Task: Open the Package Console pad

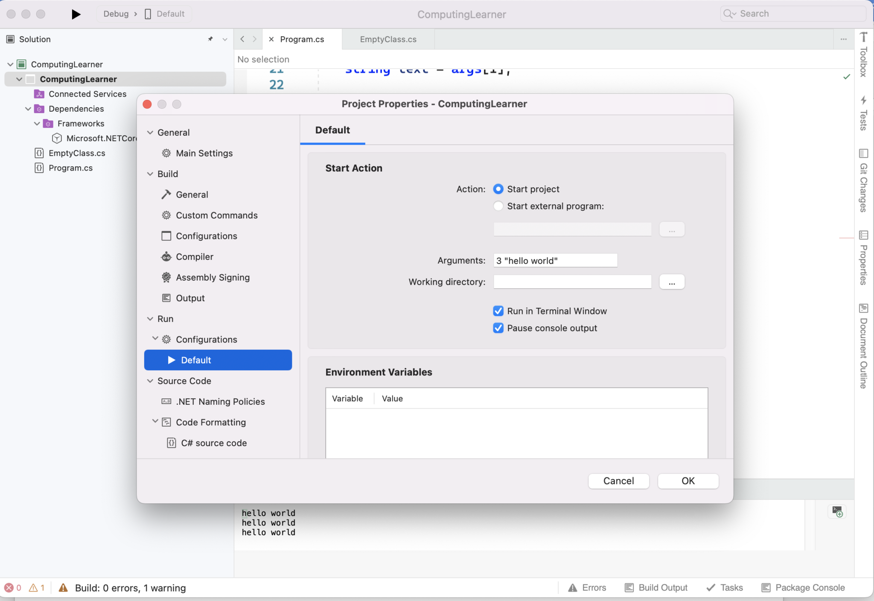Action: point(803,588)
